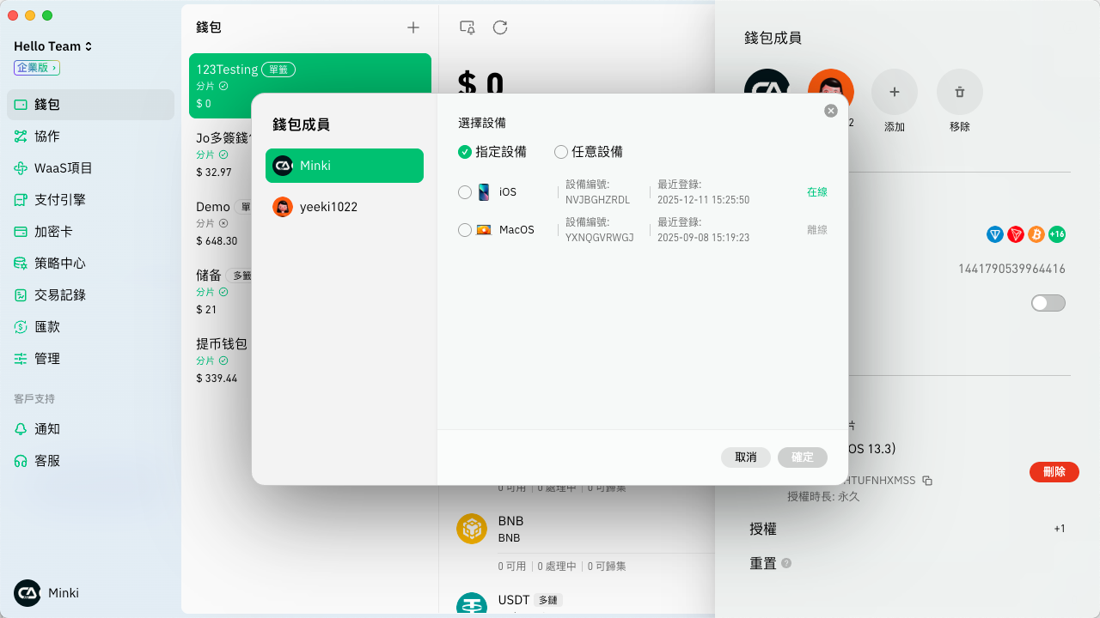The width and height of the screenshot is (1100, 618).
Task: Open 策略中心 in the sidebar
Action: tap(60, 264)
